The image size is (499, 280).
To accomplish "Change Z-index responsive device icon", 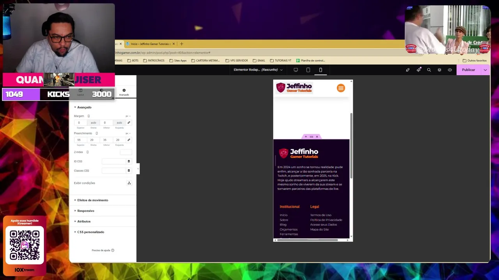I will (x=87, y=152).
